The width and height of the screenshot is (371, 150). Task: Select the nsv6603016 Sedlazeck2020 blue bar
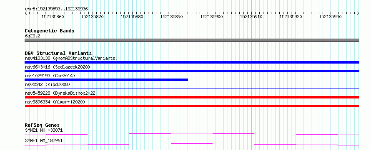[192, 71]
